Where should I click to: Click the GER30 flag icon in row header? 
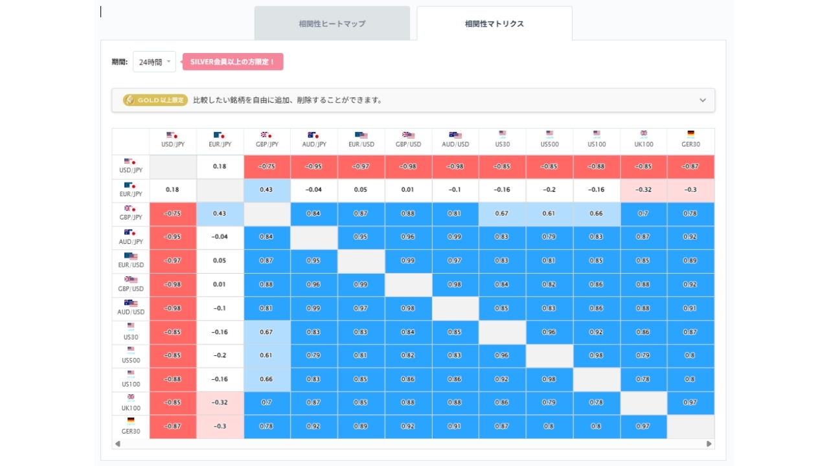click(131, 421)
